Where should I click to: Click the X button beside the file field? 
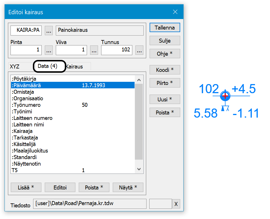tap(176, 204)
